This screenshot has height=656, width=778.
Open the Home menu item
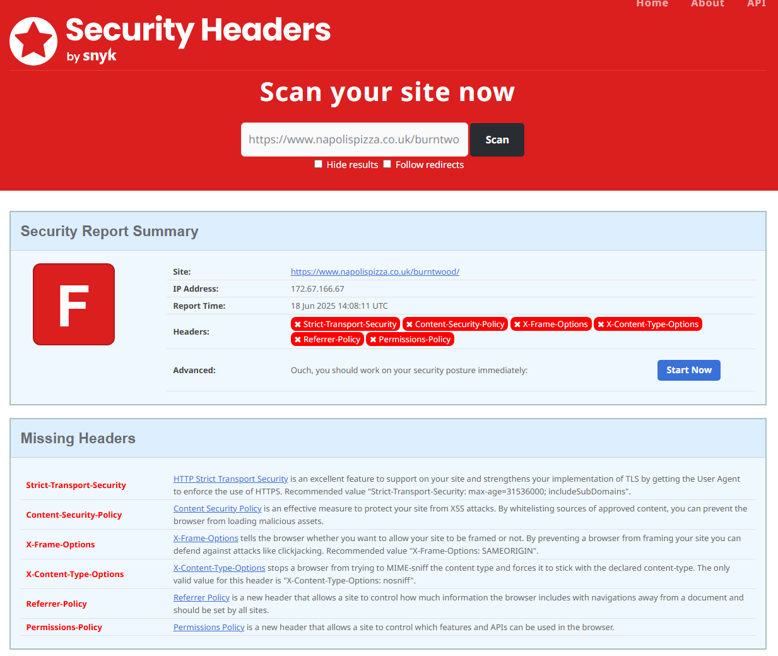pos(652,4)
